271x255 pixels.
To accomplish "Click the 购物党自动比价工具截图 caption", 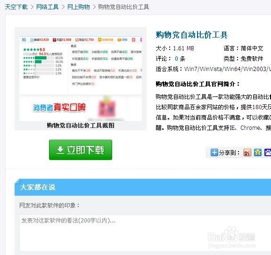I will tap(81, 126).
